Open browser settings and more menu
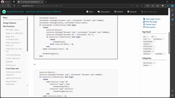Image resolution: width=175 pixels, height=98 pixels. (x=168, y=6)
